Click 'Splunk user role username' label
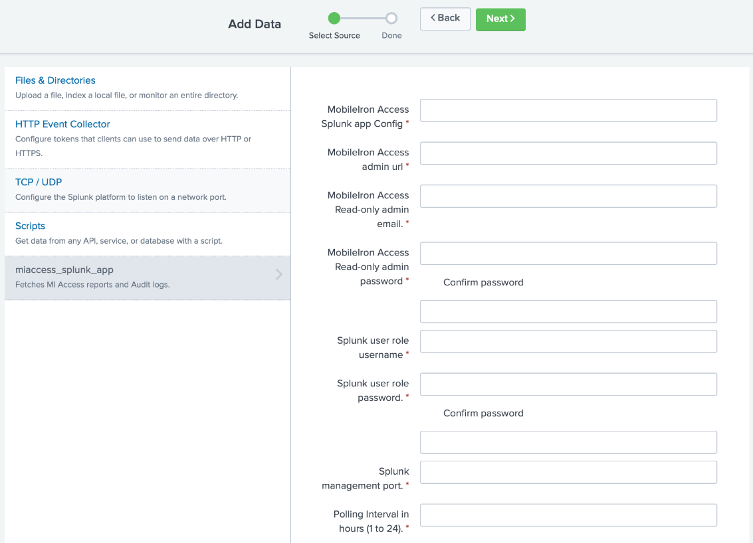 click(x=373, y=347)
